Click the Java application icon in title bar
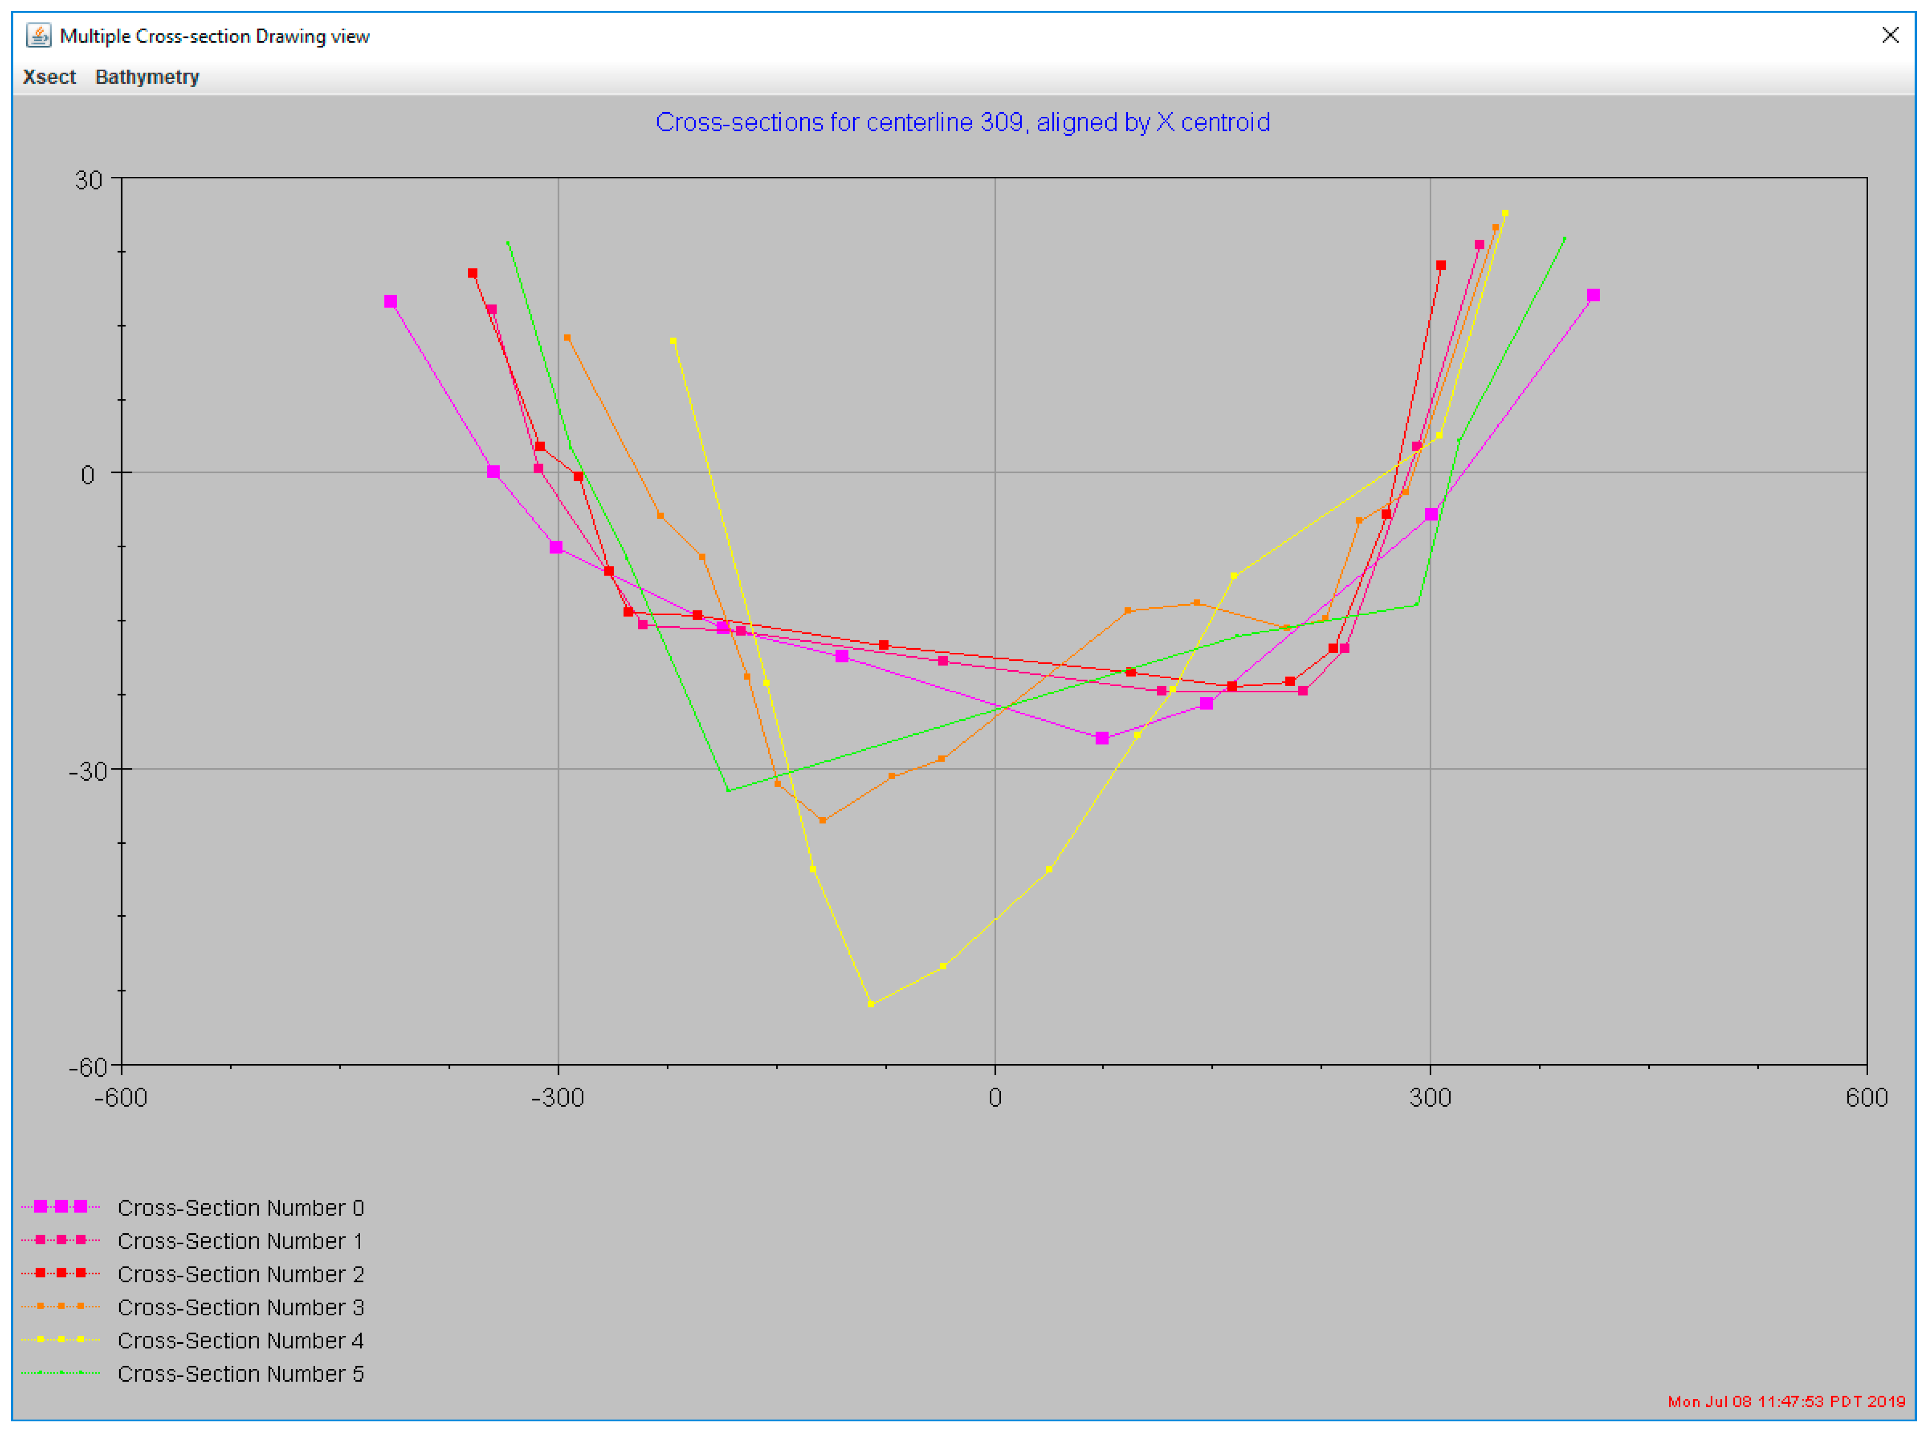 click(x=38, y=36)
